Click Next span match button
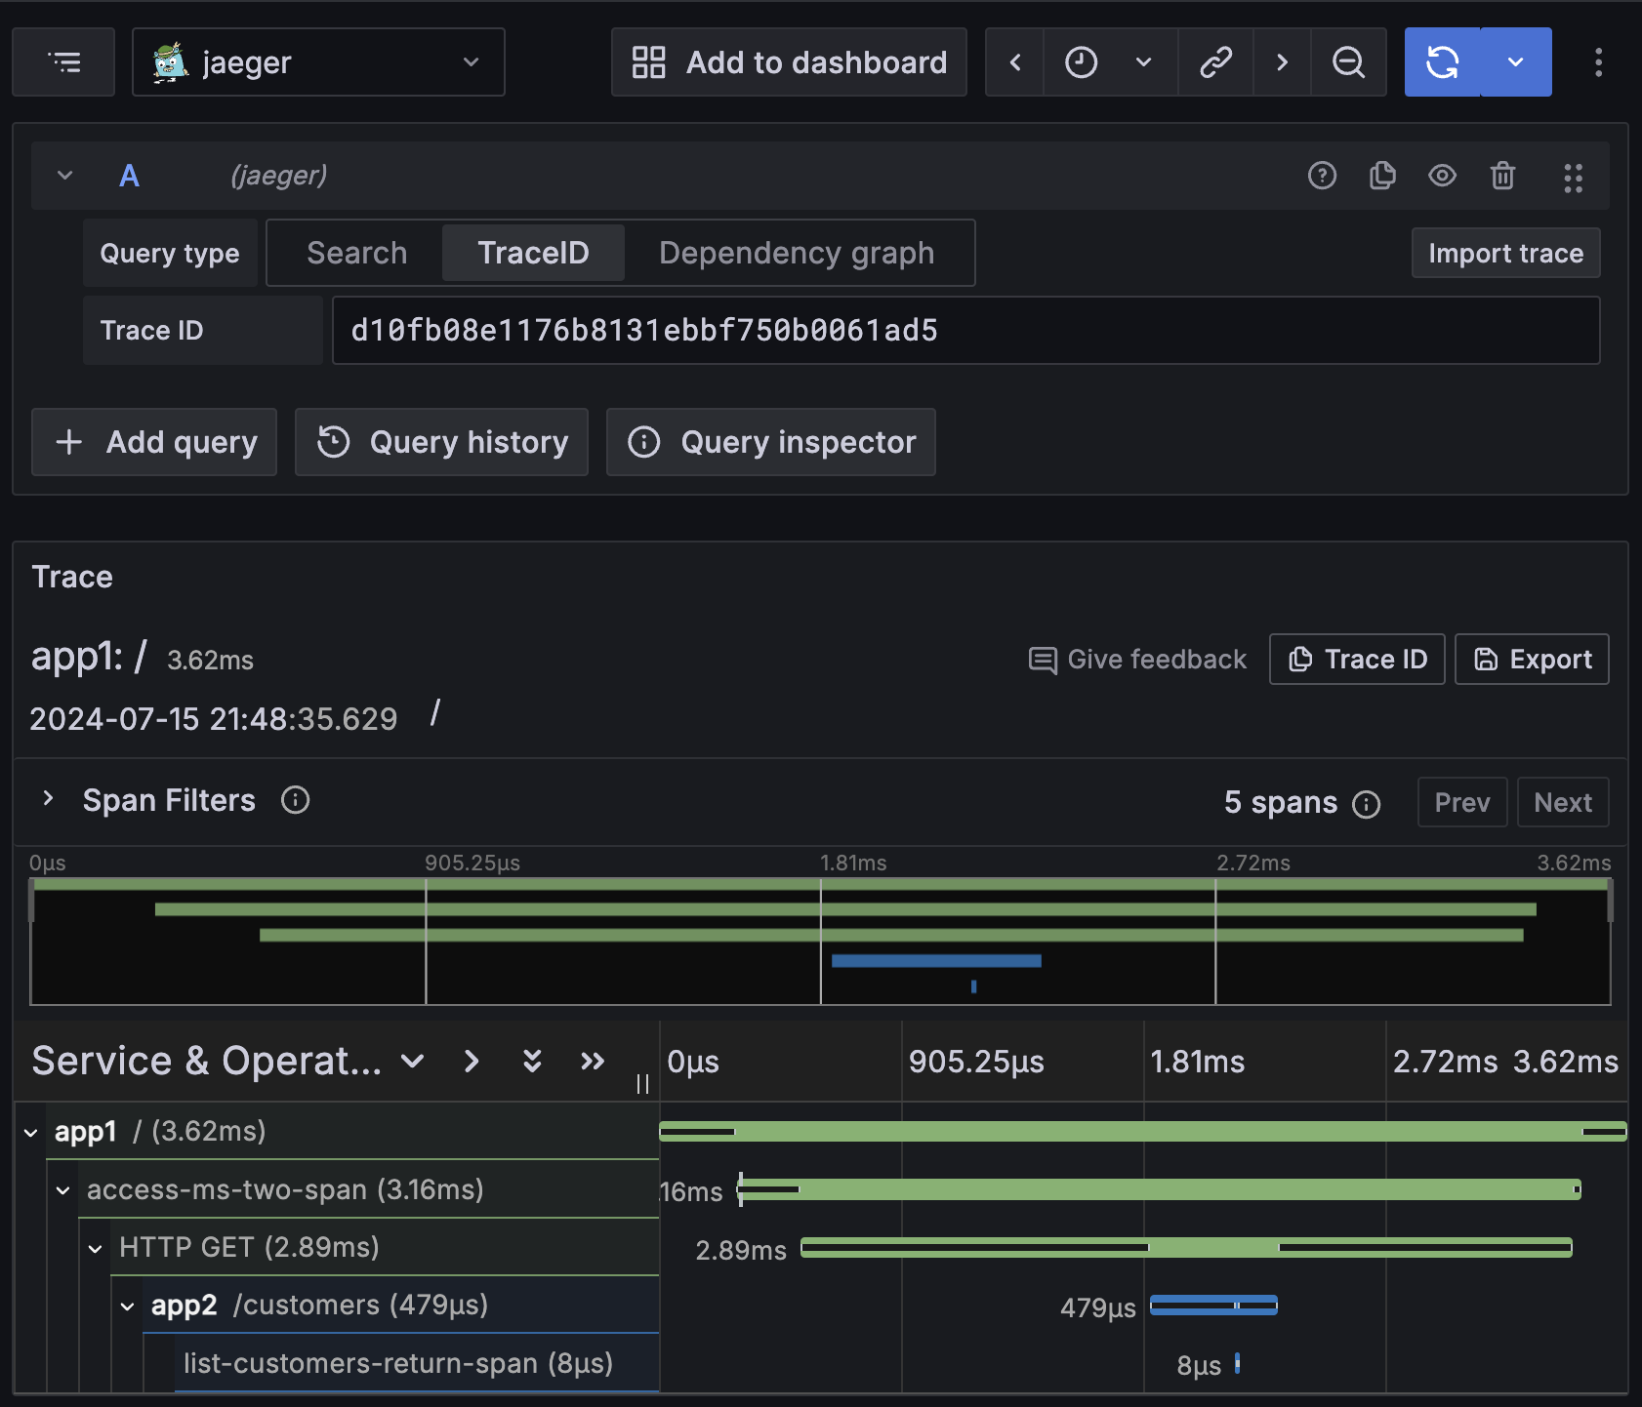The height and width of the screenshot is (1407, 1642). click(1563, 802)
